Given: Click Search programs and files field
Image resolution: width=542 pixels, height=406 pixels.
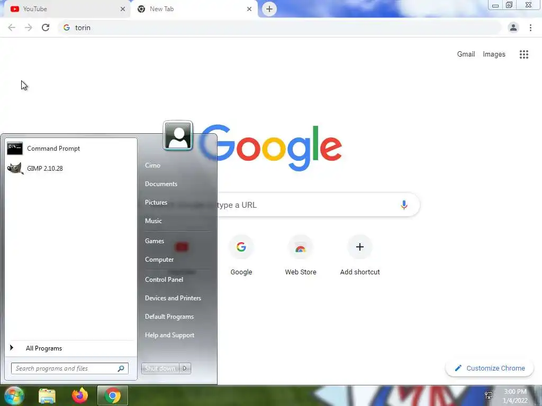Looking at the screenshot, I should click(70, 368).
